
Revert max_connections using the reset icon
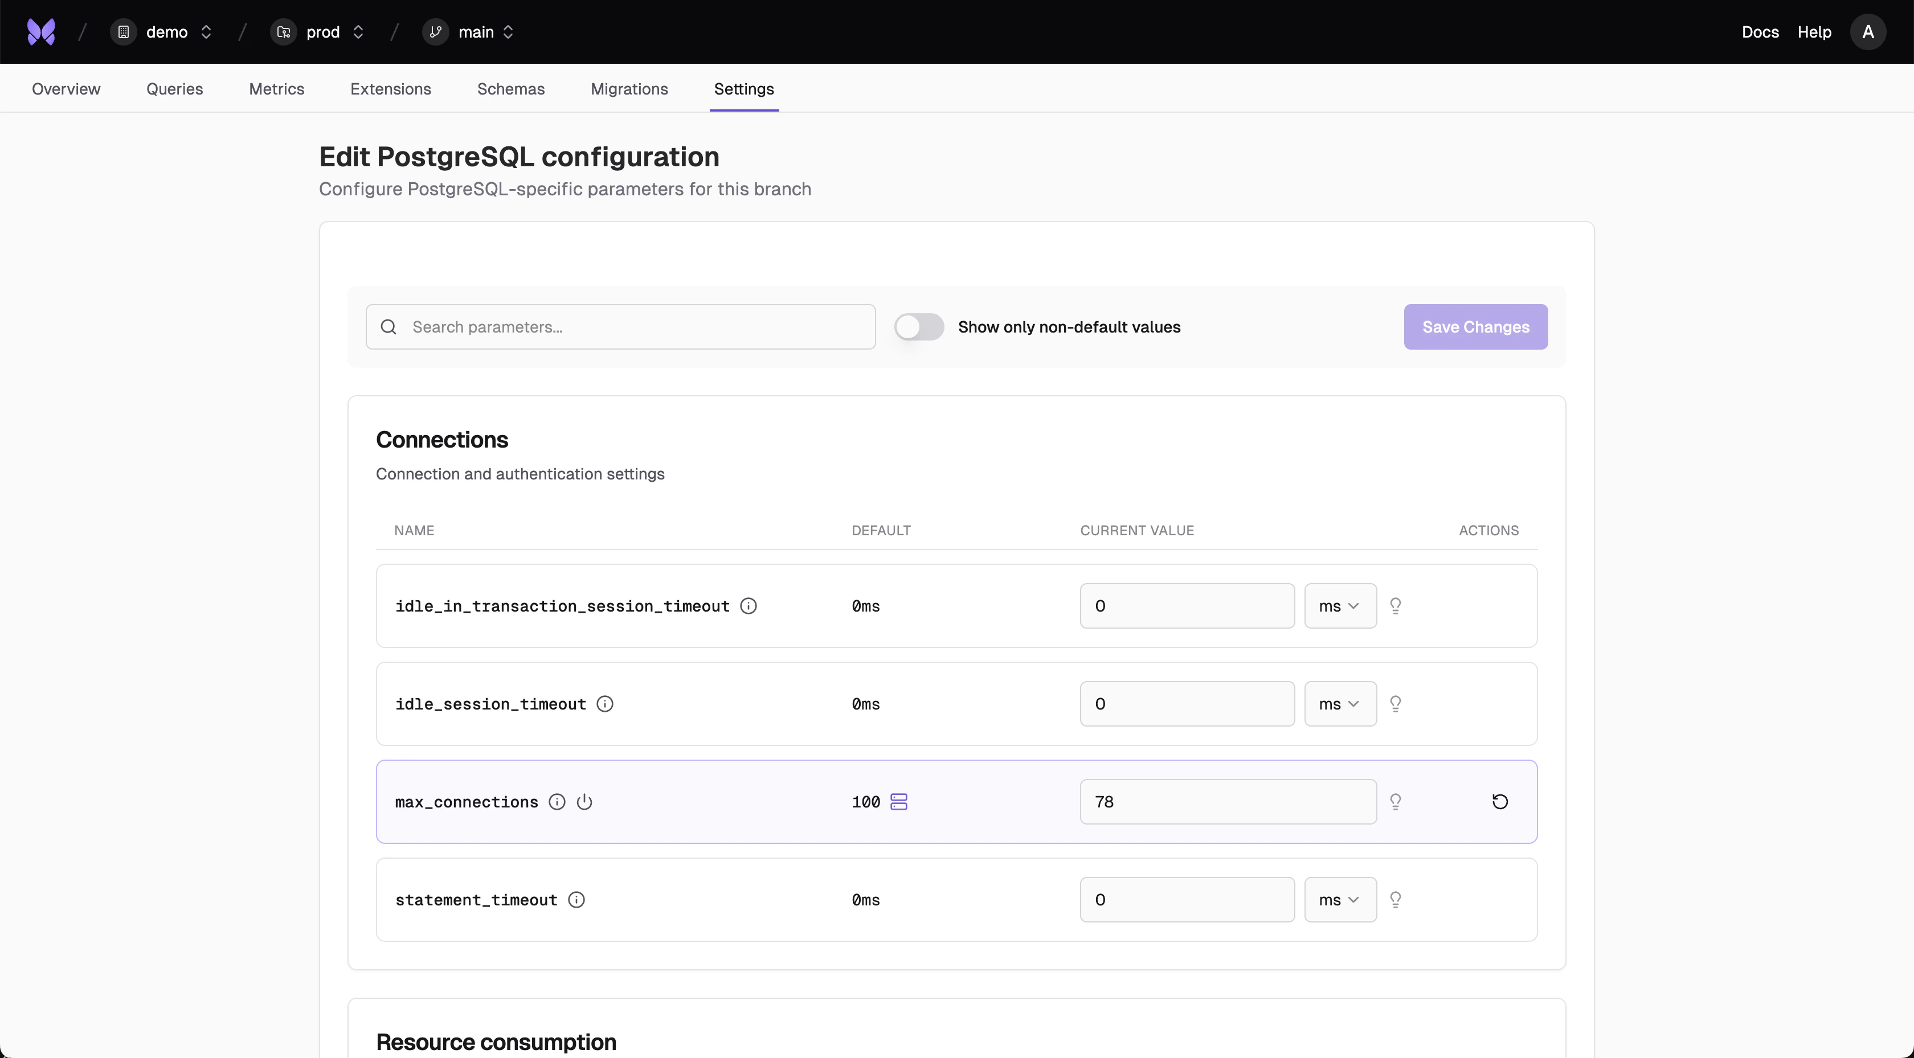point(1500,802)
